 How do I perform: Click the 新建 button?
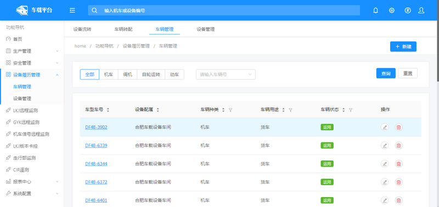pos(403,47)
